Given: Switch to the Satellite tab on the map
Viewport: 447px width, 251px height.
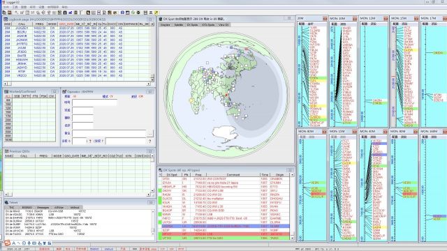Looking at the screenshot, I should tap(179, 25).
